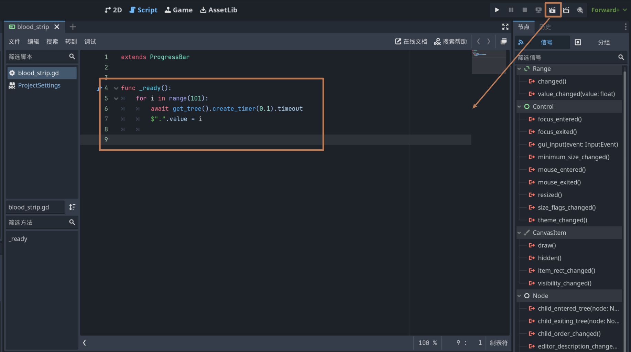
Task: Stop the running project
Action: point(525,10)
